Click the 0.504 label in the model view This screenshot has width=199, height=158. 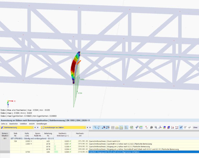80,93
